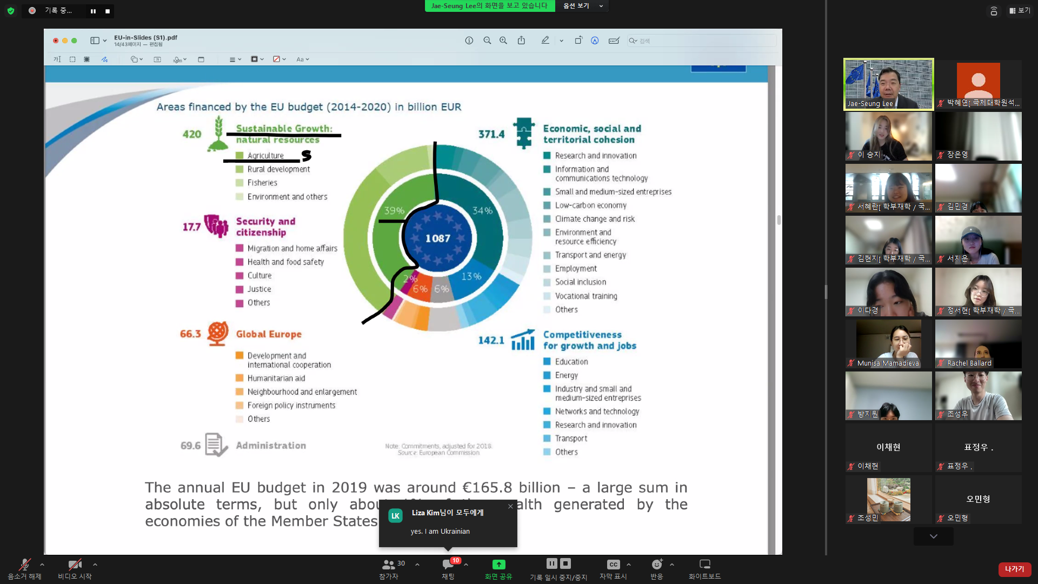Click zoom out magnifier in Preview toolbar

point(487,41)
